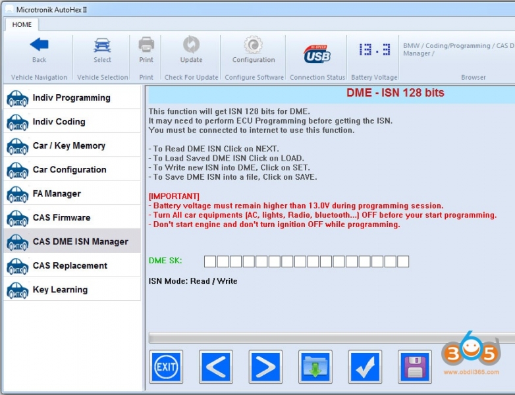The width and height of the screenshot is (515, 395).
Task: Click the car icon beside FA Manager
Action: point(18,194)
